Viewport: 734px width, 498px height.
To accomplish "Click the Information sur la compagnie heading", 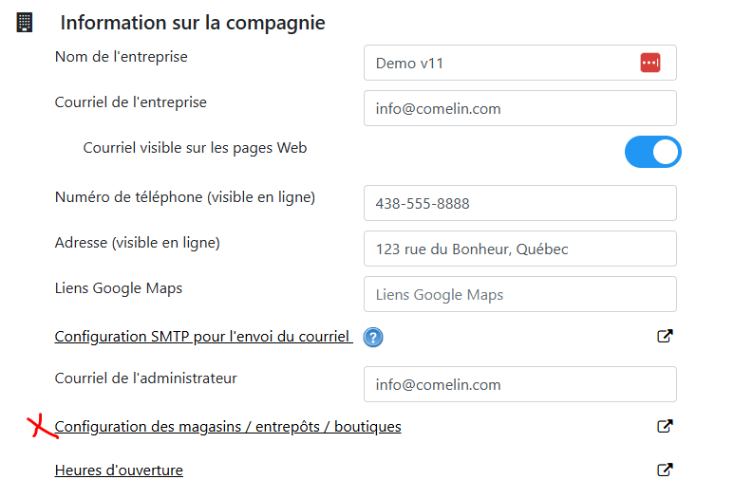I will click(193, 23).
